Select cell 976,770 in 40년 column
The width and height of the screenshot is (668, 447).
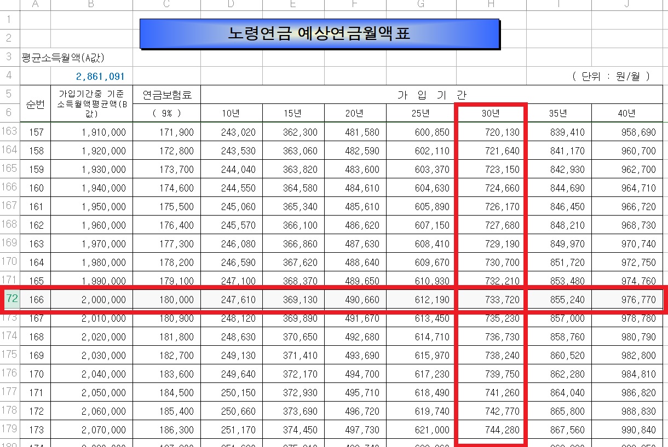(627, 300)
